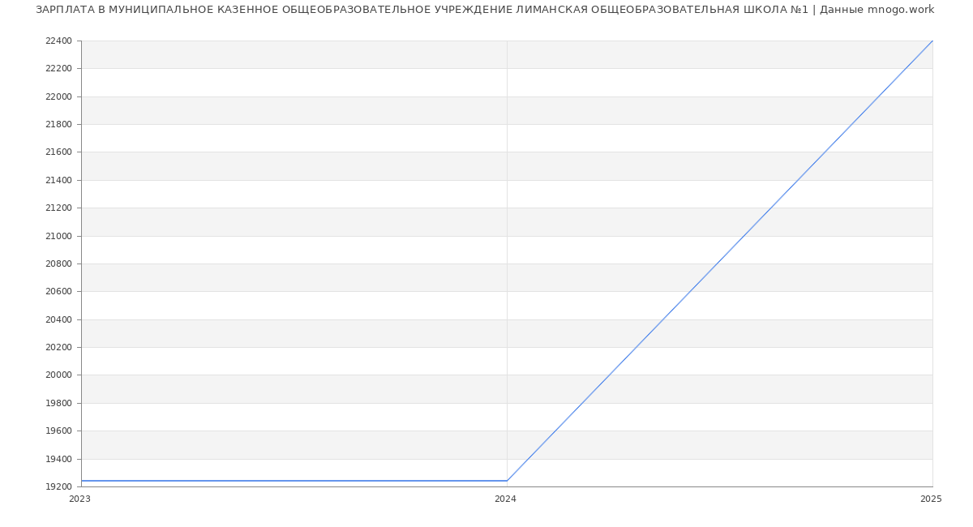Click the salary line's 2024 bend point
Screen dimensions: 973x527
[x=507, y=481]
